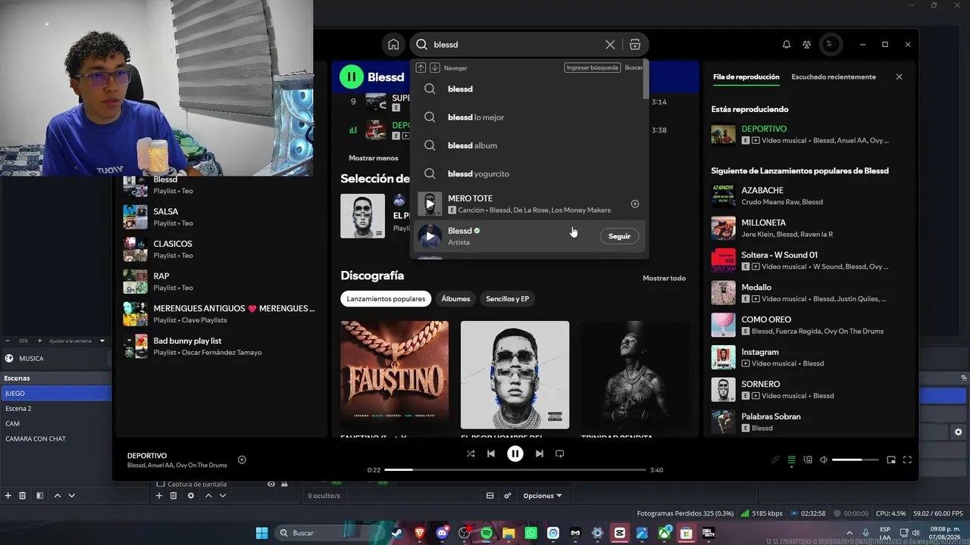970x545 pixels.
Task: Go to Spotify Home via house icon
Action: 393,45
